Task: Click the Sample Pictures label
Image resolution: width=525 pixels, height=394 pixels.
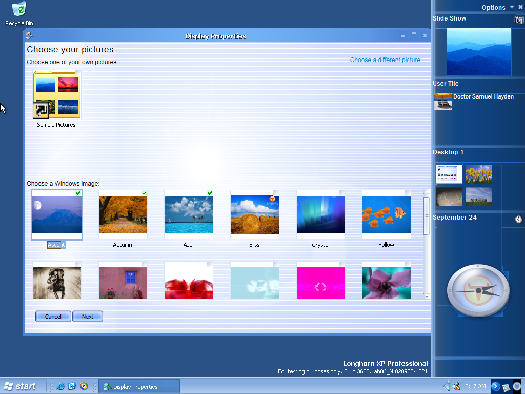Action: click(56, 125)
